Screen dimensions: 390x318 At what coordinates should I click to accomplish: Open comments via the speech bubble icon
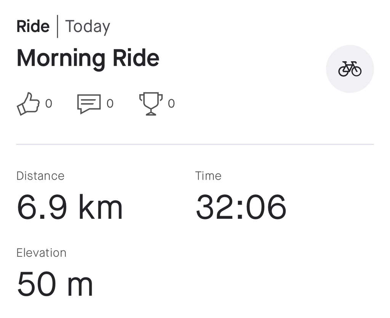pyautogui.click(x=89, y=103)
